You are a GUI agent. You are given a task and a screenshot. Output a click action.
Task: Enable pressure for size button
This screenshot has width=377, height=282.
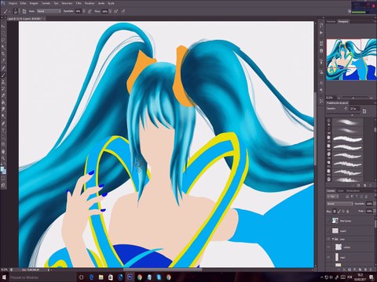[123, 11]
